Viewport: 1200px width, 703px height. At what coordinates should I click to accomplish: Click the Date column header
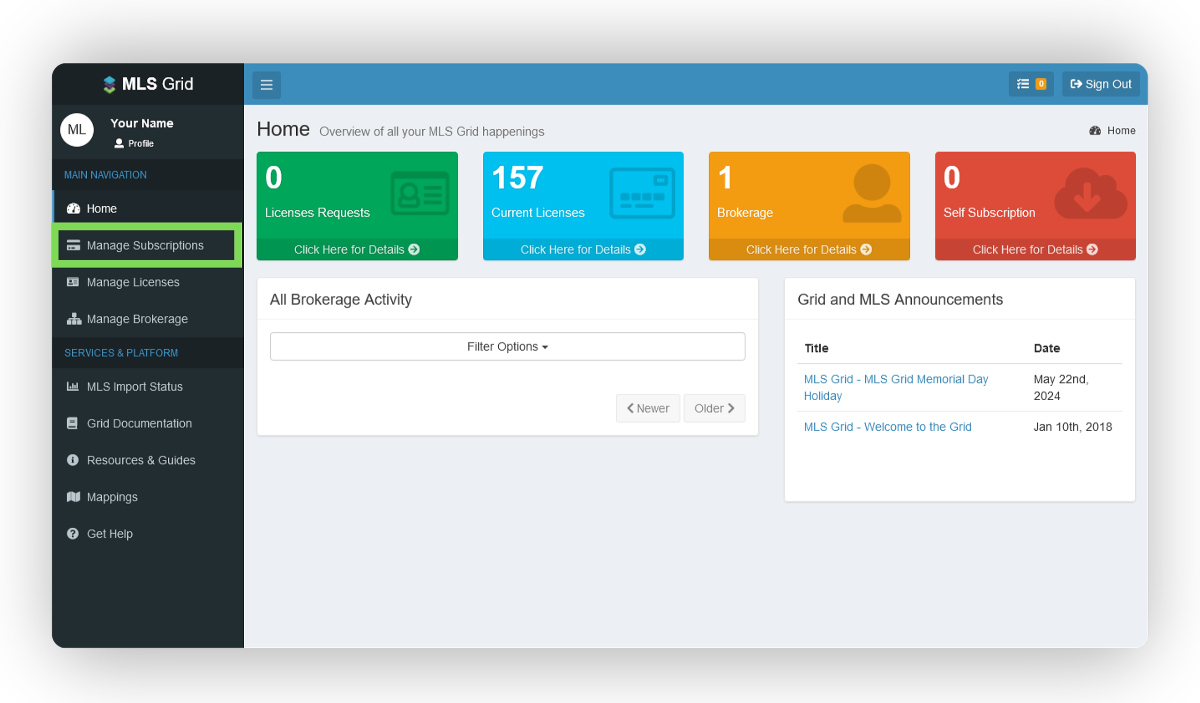[x=1047, y=348]
